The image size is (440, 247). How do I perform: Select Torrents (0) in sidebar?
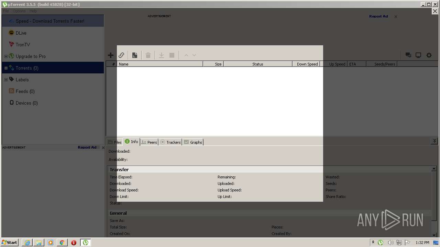53,68
